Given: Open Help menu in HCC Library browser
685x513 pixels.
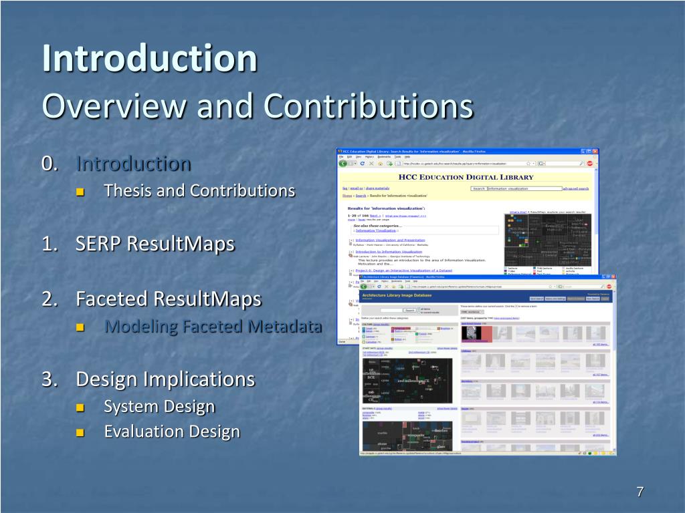Looking at the screenshot, I should (407, 156).
